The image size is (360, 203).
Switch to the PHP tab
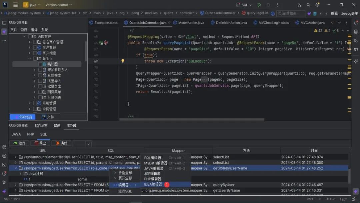tap(31, 134)
